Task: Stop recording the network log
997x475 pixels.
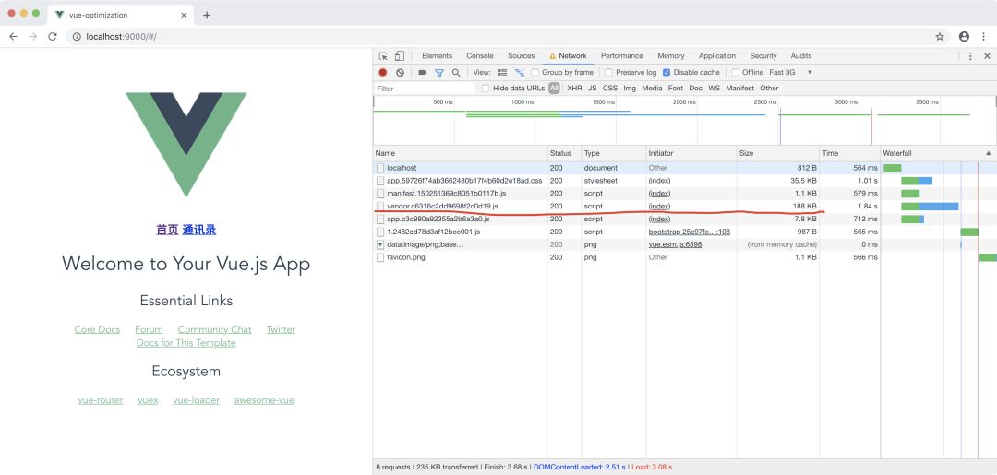Action: click(383, 72)
